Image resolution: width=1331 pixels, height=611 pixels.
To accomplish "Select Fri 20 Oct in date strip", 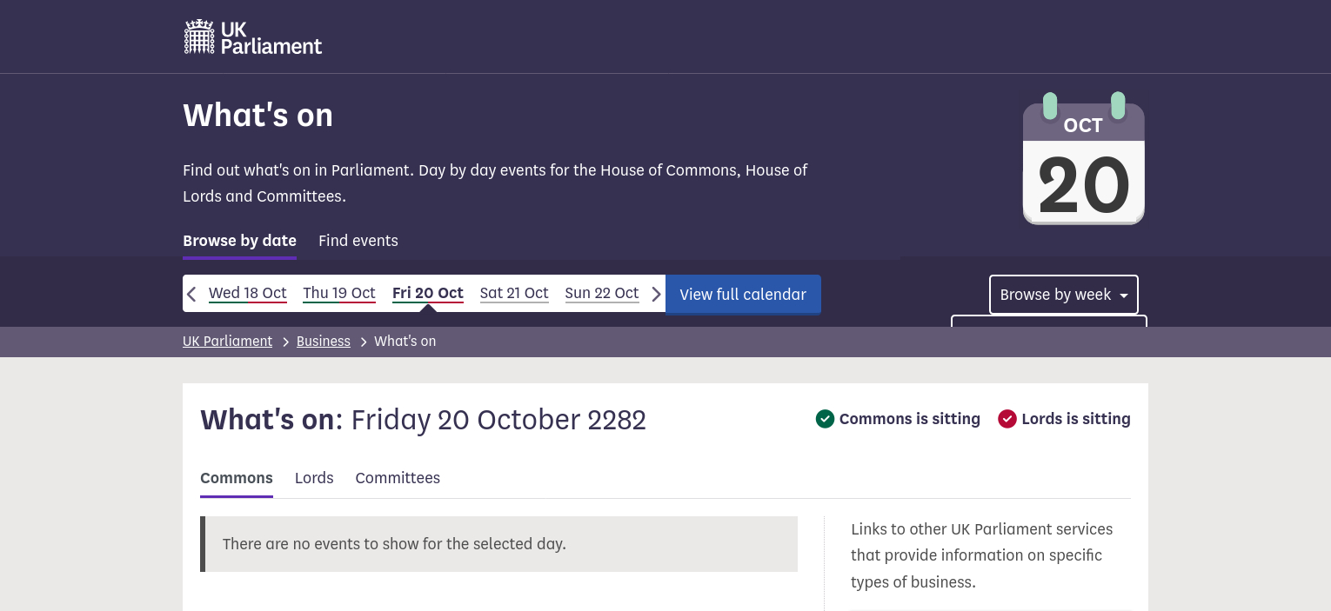I will tap(428, 293).
